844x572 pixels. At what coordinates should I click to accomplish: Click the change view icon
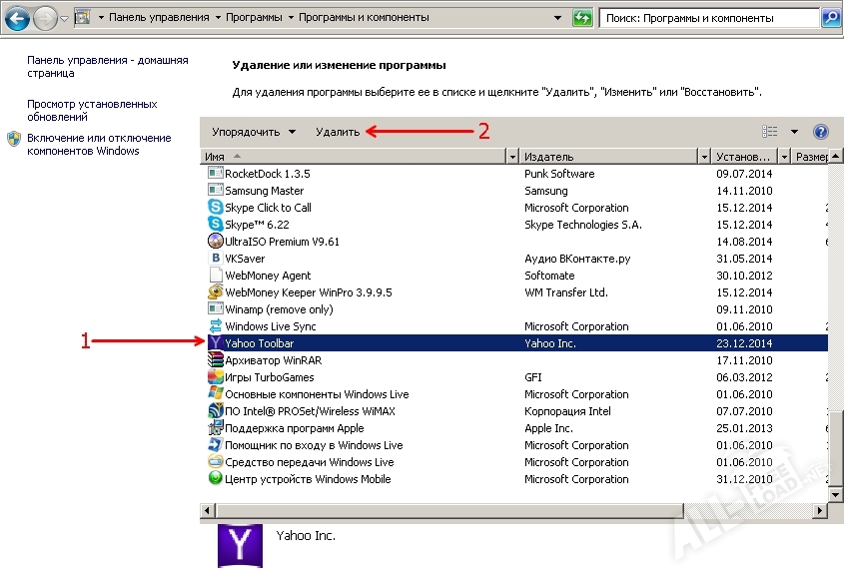coord(770,132)
